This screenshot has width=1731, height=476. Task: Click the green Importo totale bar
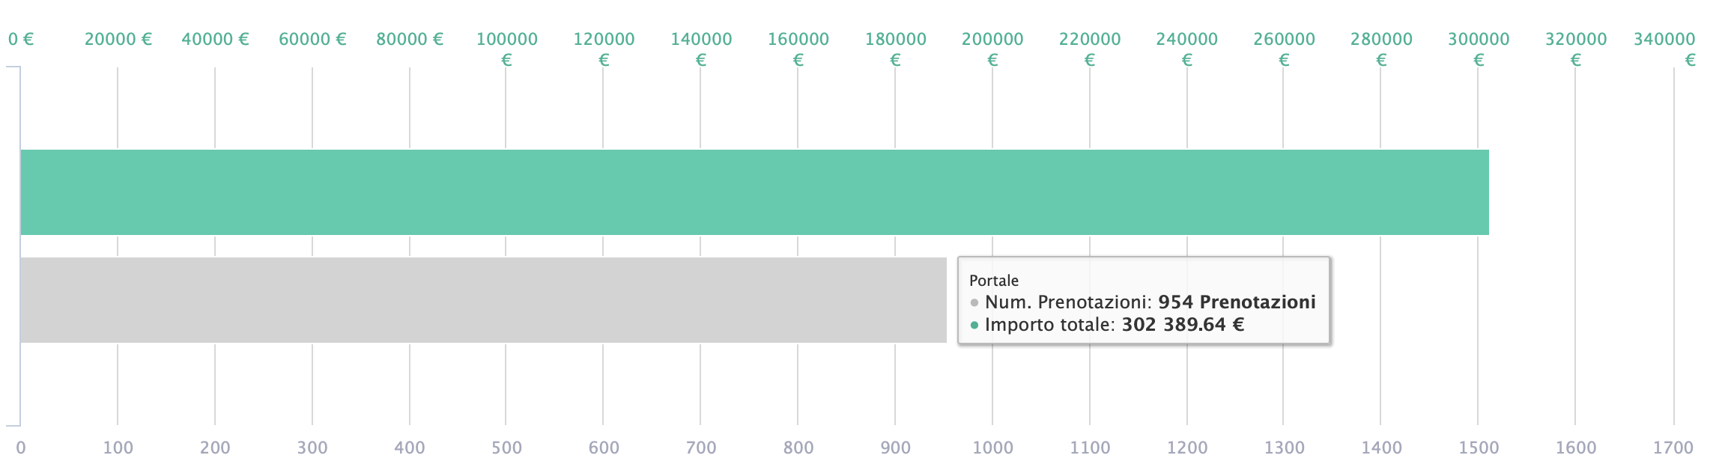[754, 192]
